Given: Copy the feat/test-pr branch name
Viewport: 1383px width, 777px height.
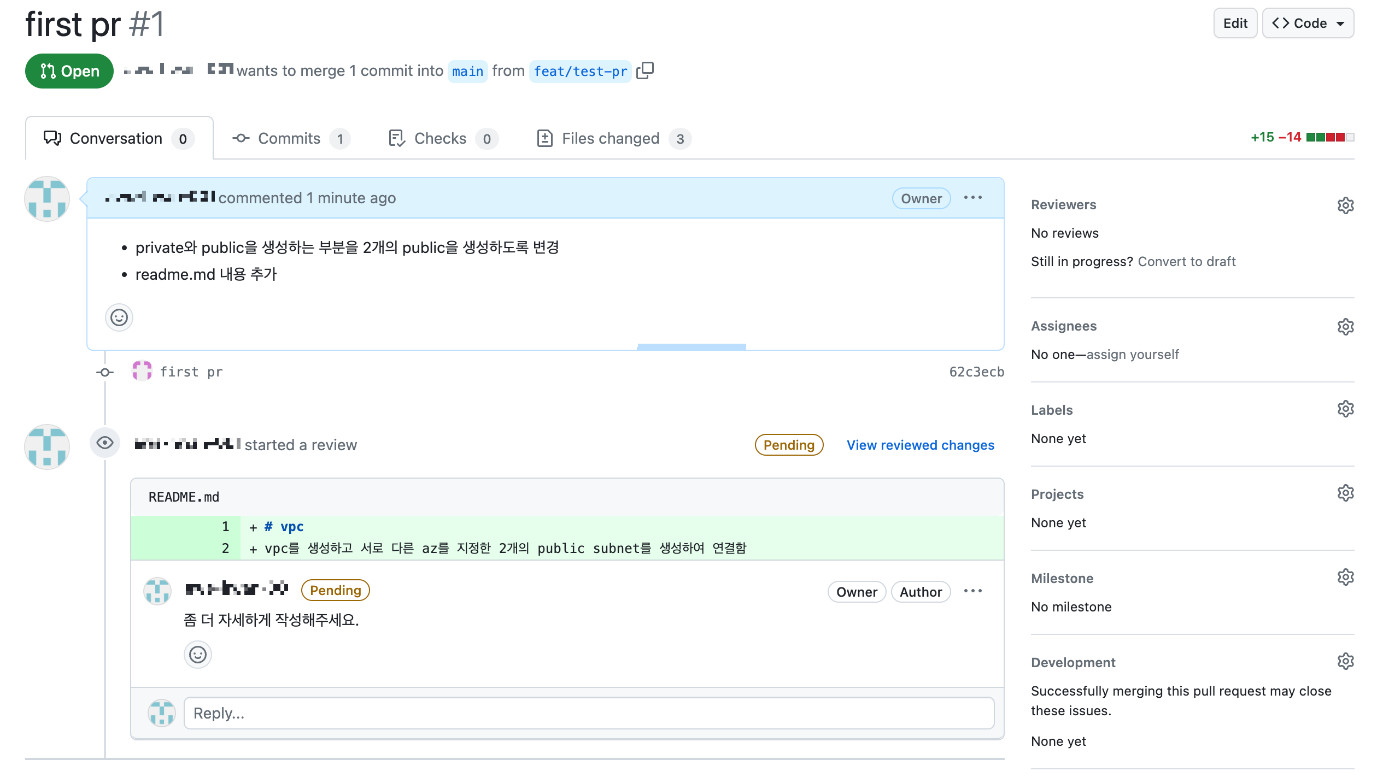Looking at the screenshot, I should [645, 70].
